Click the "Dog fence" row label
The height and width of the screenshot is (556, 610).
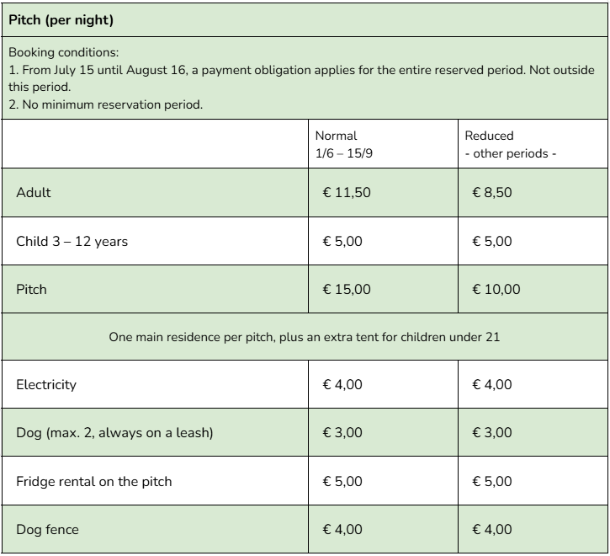(x=43, y=529)
